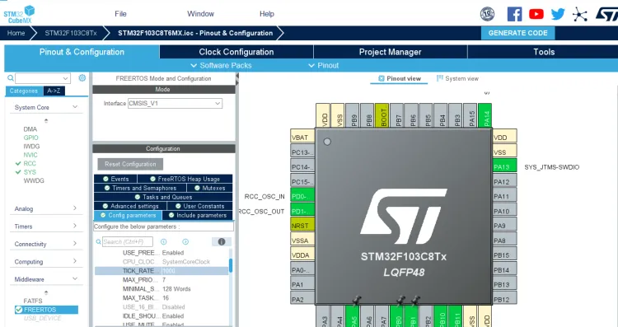Viewport: 618px width, 327px height.
Task: Click the ST community network icon
Action: 580,14
